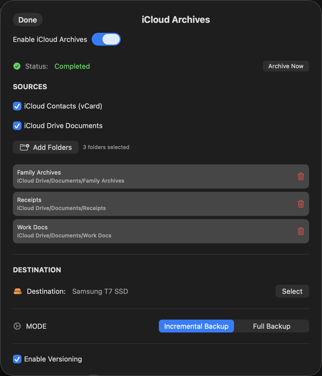Delete the Family Archives folder via trash icon
Viewport: 322px width, 376px height.
[x=301, y=176]
